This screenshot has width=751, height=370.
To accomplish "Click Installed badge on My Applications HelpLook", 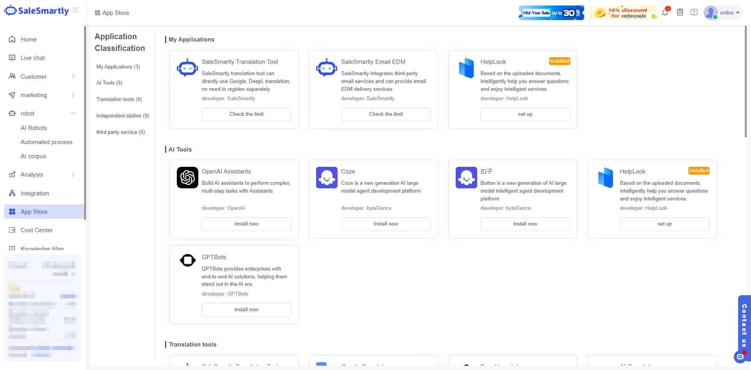I will click(560, 61).
